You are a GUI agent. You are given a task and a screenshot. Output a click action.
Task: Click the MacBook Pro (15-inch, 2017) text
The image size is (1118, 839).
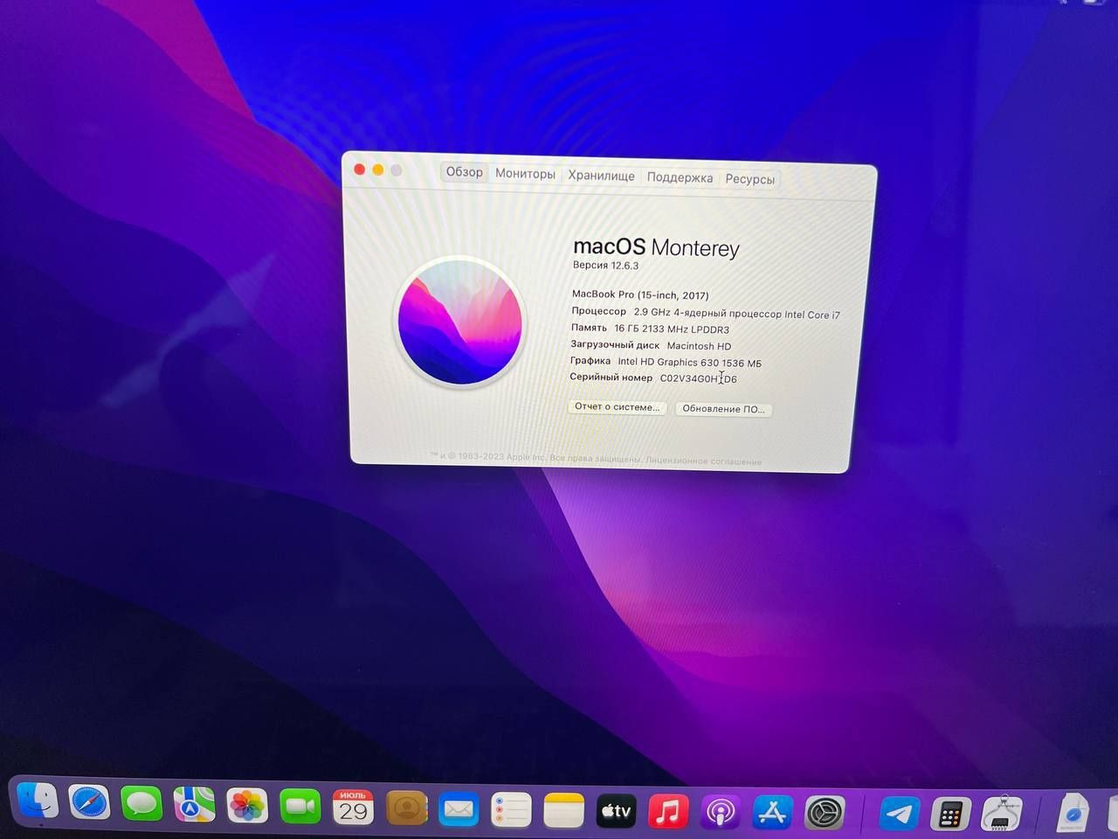click(640, 295)
